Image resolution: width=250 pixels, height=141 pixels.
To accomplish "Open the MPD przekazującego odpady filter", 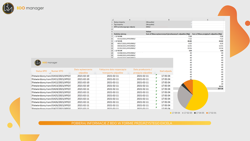I will pyautogui.click(x=191, y=27).
